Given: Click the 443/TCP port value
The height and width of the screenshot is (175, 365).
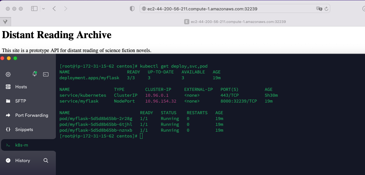Looking at the screenshot, I should click(x=230, y=95).
